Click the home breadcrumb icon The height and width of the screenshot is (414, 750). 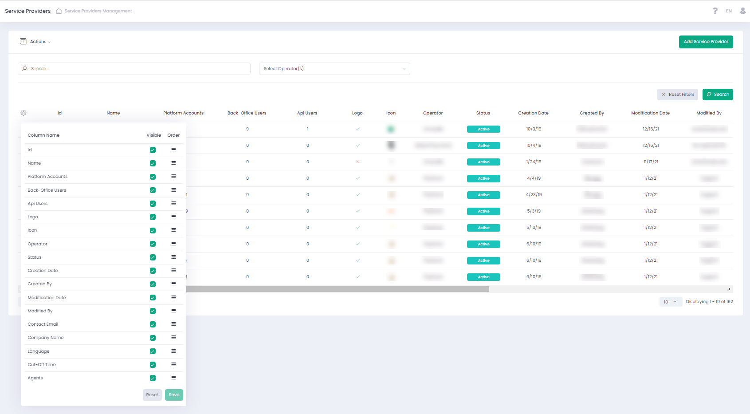[59, 11]
